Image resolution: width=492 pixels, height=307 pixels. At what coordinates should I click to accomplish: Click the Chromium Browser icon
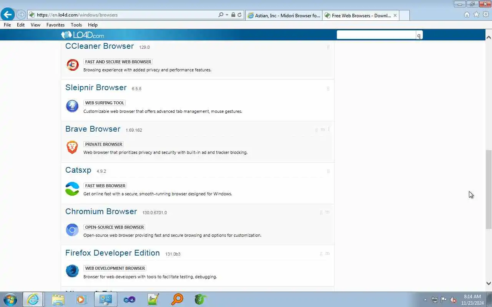[x=72, y=230]
